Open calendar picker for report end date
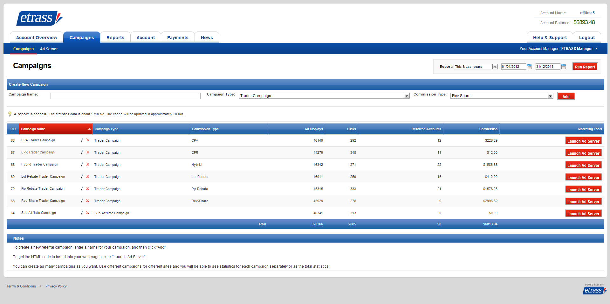The image size is (610, 304). 564,67
